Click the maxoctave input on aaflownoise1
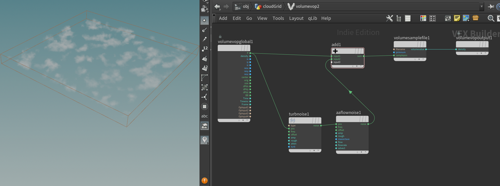 336,139
